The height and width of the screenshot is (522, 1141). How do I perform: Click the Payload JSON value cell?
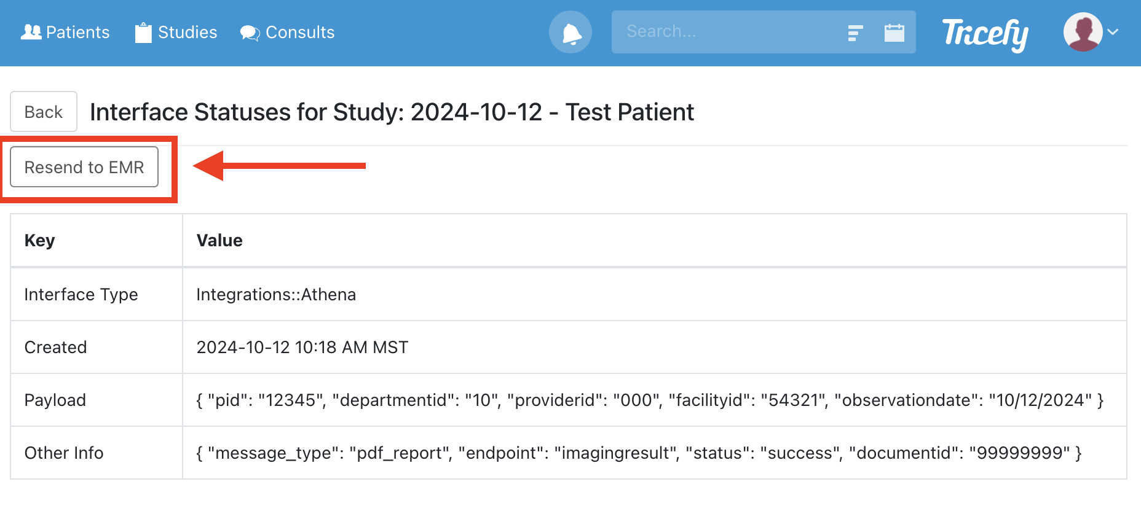point(650,400)
